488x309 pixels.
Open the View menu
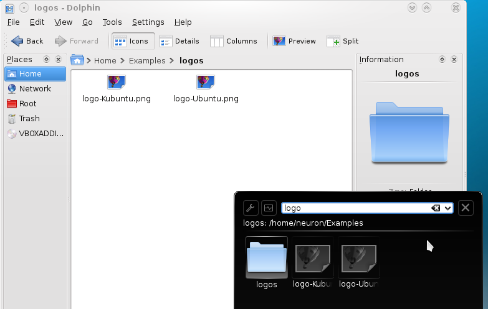pyautogui.click(x=63, y=22)
